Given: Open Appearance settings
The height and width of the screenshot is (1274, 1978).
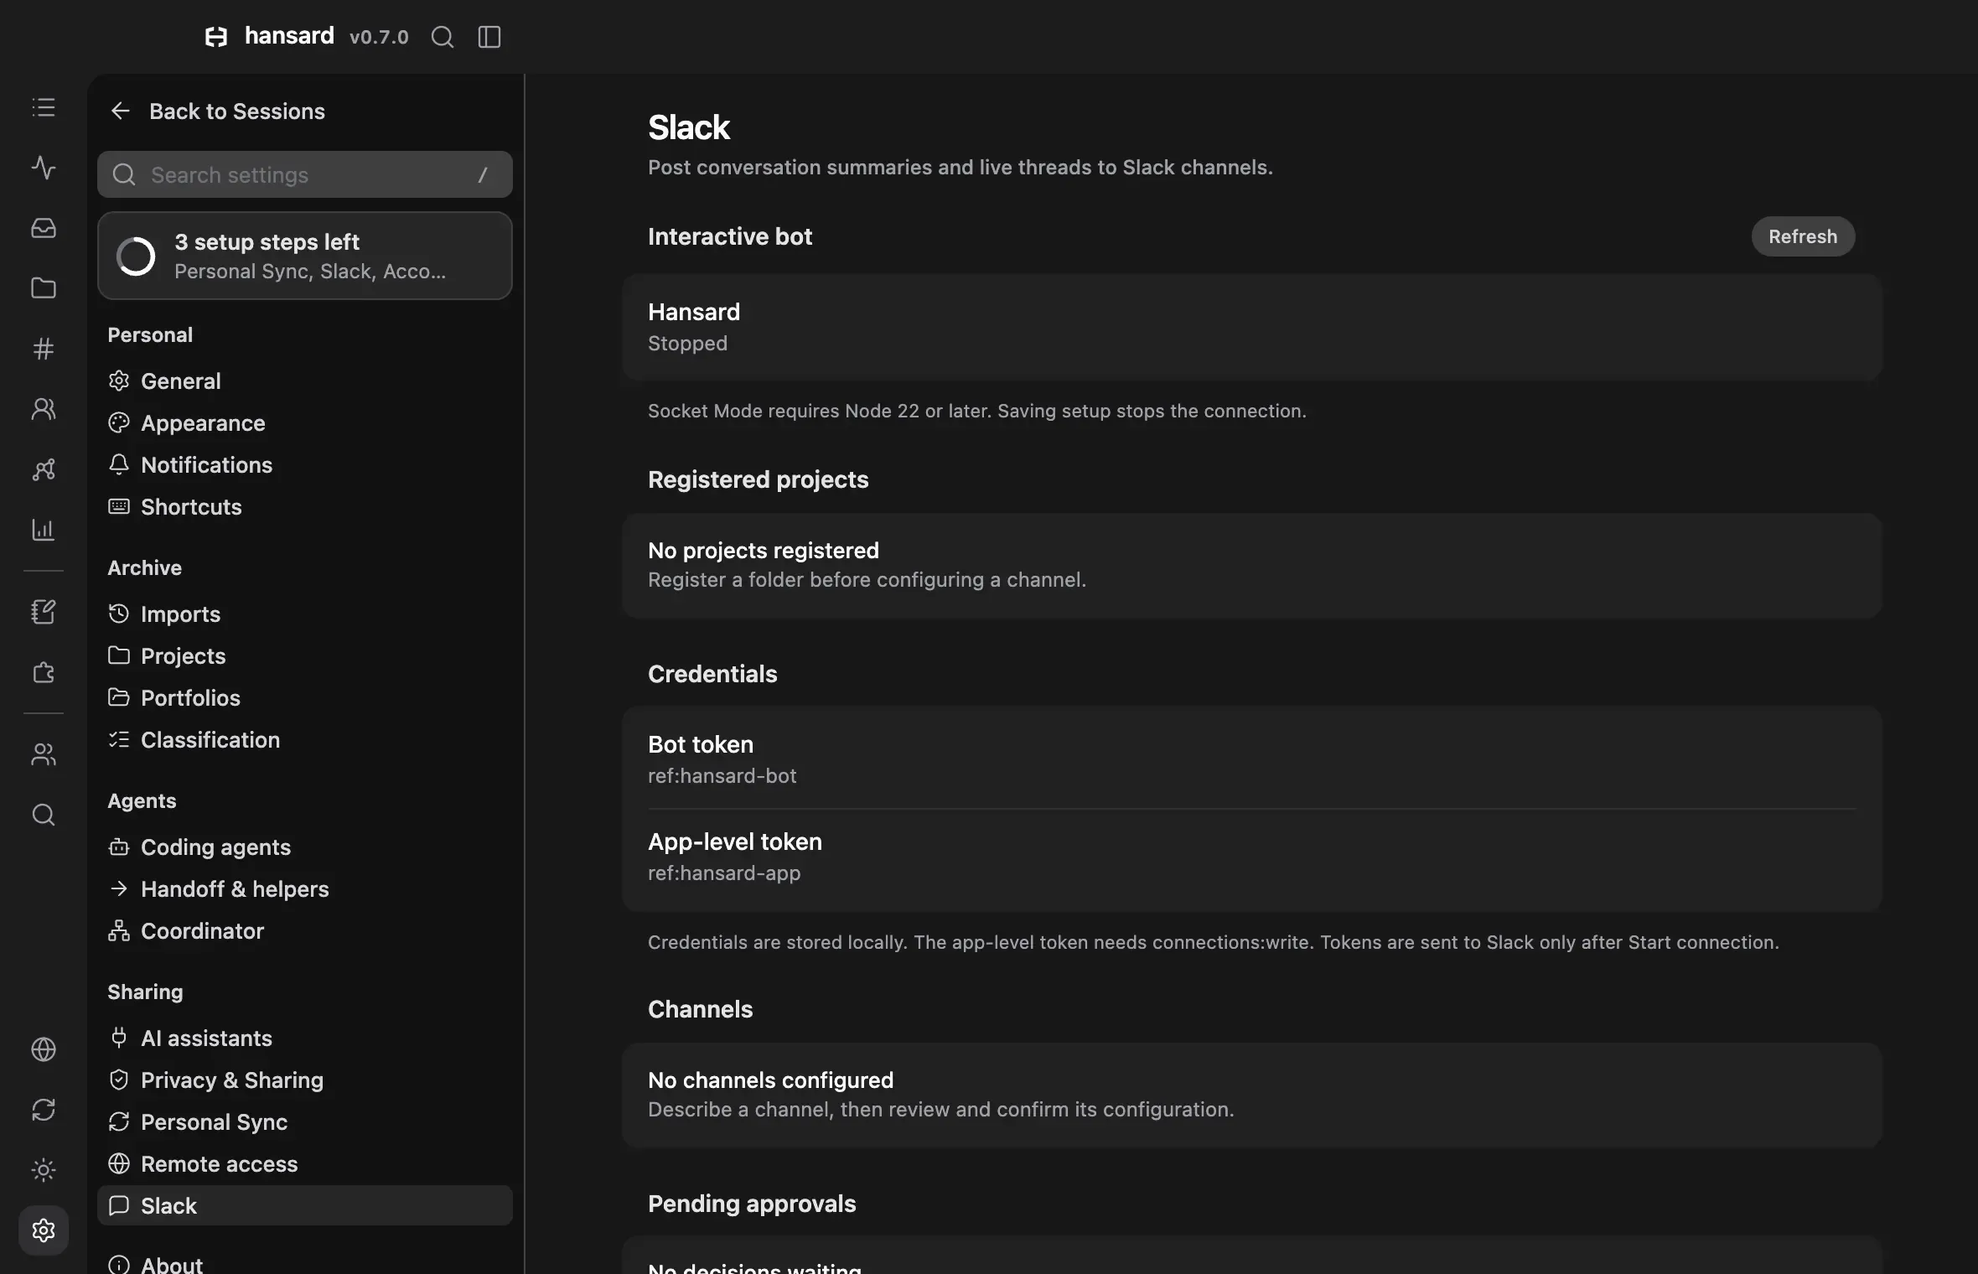Looking at the screenshot, I should click(305, 423).
